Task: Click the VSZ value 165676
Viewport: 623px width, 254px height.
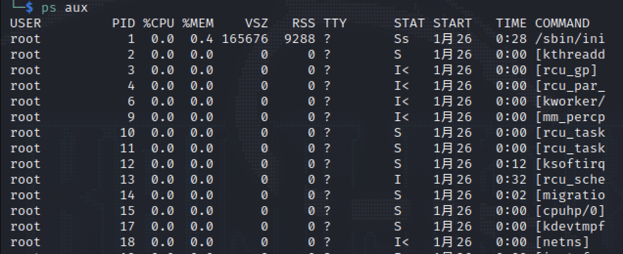Action: pyautogui.click(x=244, y=39)
